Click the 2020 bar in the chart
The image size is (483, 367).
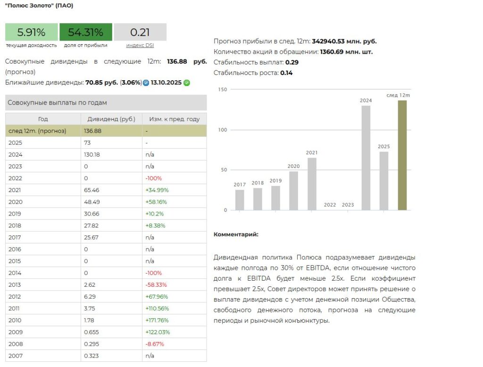(x=293, y=190)
